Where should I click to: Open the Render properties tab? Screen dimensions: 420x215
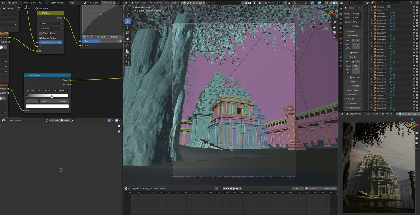coord(341,14)
